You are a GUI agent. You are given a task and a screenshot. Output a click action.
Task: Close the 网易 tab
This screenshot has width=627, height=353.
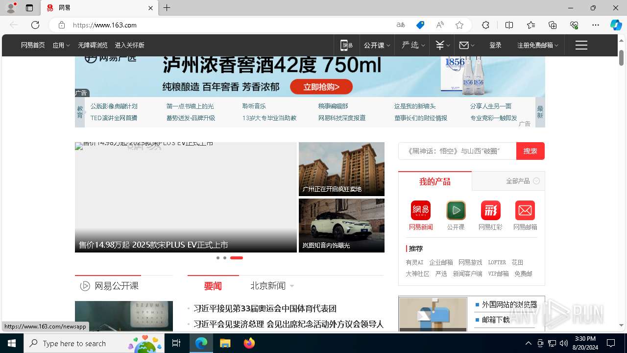click(x=150, y=8)
